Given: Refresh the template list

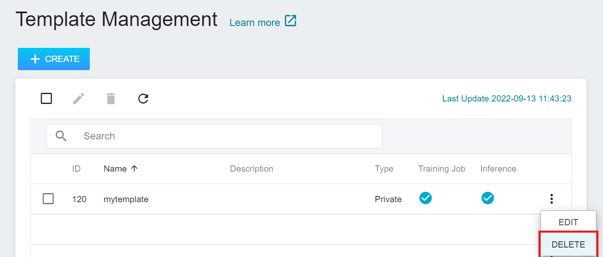Looking at the screenshot, I should click(143, 99).
